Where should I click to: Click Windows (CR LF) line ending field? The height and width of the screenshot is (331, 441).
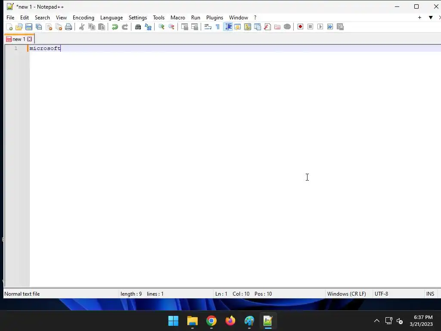347,294
